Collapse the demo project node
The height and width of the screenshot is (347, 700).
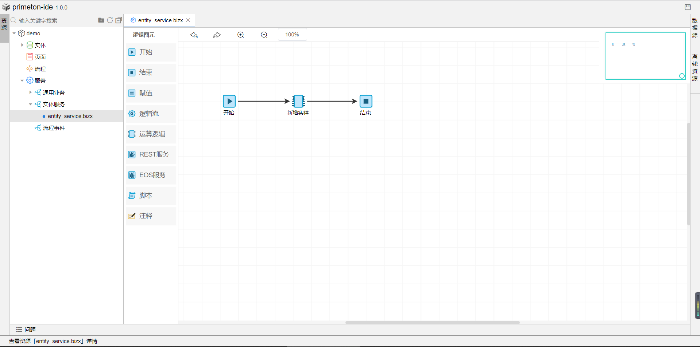pos(14,33)
